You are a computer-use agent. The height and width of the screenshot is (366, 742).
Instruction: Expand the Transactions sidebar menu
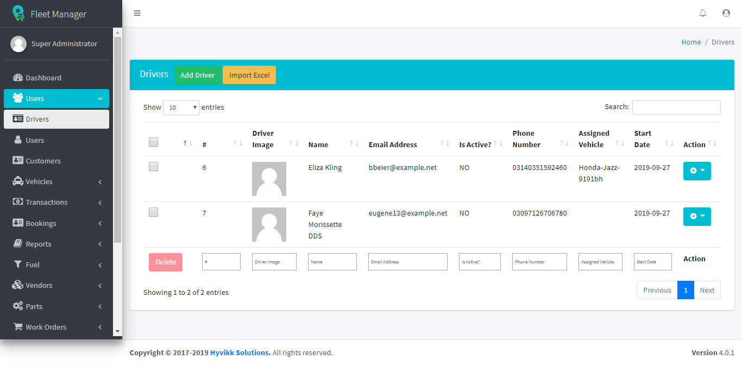pos(100,203)
